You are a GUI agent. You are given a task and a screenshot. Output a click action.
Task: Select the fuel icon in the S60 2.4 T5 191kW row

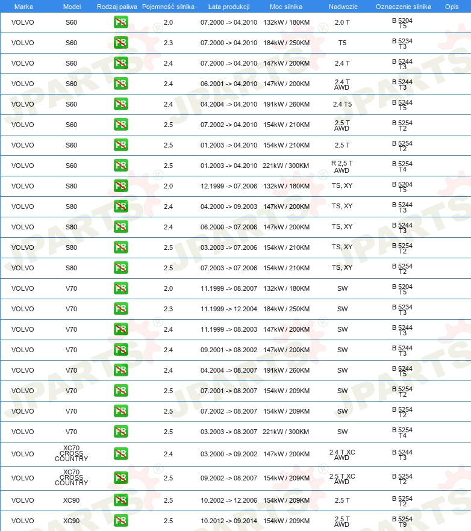(121, 104)
